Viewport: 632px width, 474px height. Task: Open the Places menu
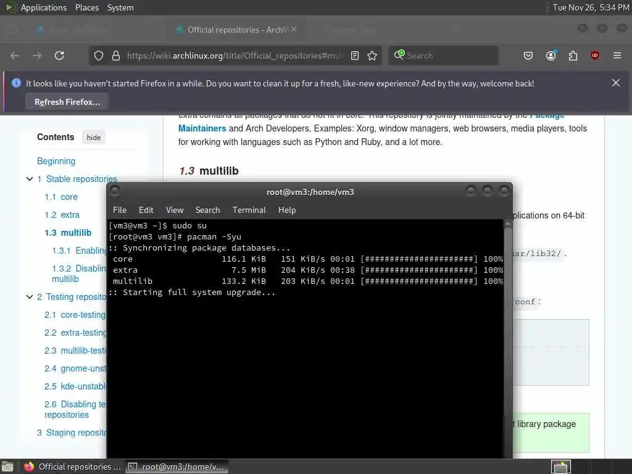point(87,7)
